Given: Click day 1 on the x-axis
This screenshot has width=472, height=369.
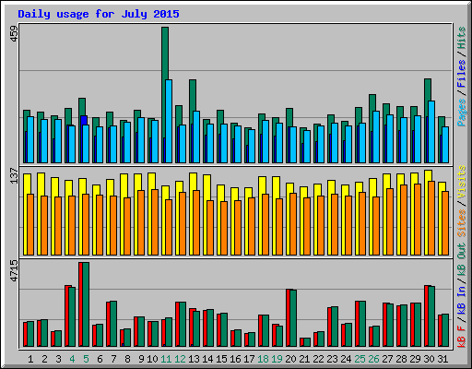Looking at the screenshot, I should (30, 359).
